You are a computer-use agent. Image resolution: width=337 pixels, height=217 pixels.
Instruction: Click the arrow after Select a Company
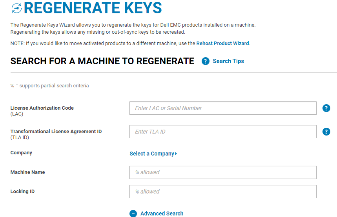click(x=176, y=154)
